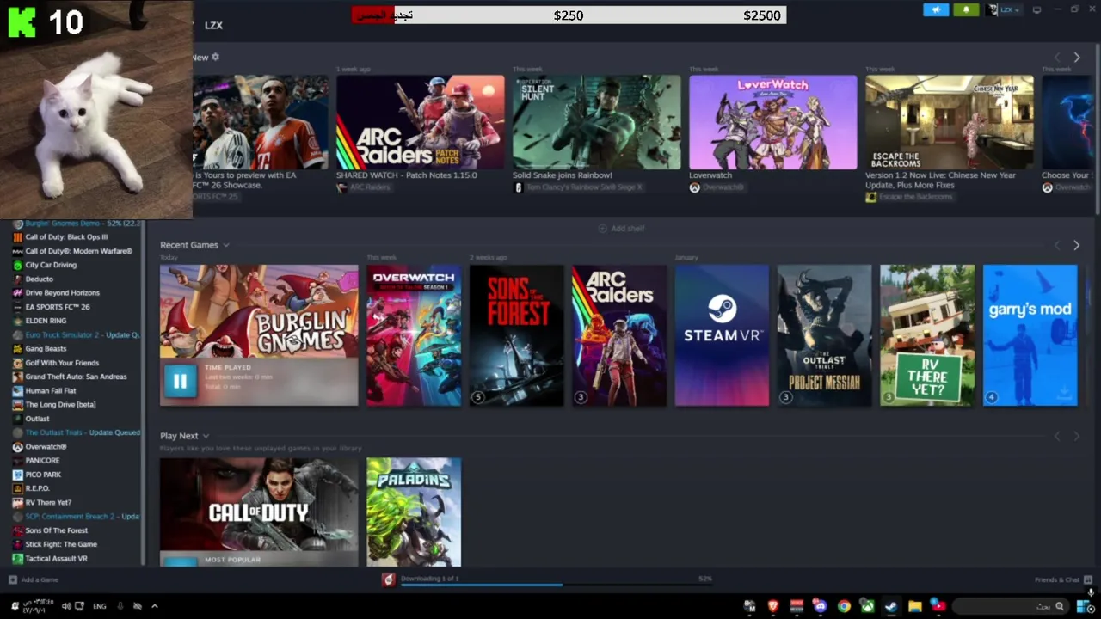Open the Sons of the Forest tile
The height and width of the screenshot is (619, 1101).
pyautogui.click(x=516, y=335)
